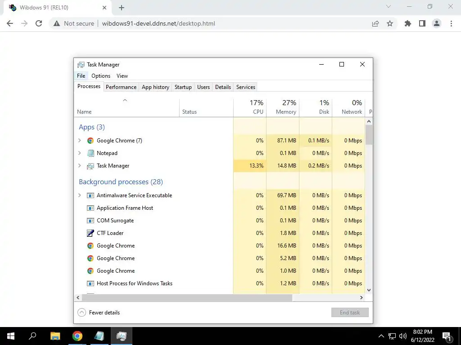461x345 pixels.
Task: Open the notification center icon
Action: (x=447, y=336)
